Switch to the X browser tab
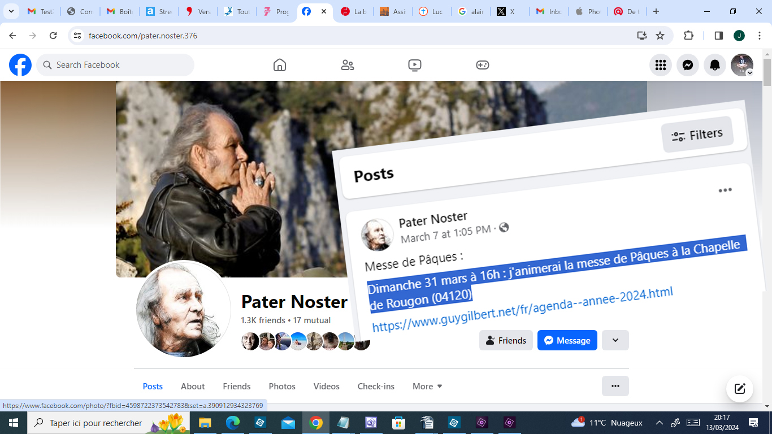The height and width of the screenshot is (434, 772). tap(509, 11)
